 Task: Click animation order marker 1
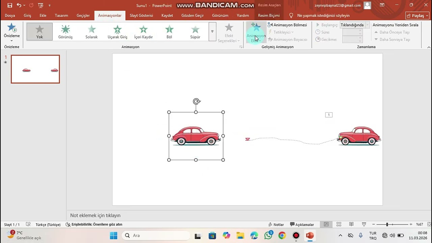(329, 115)
